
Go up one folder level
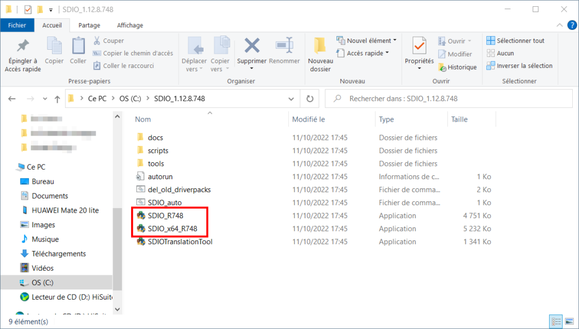[x=57, y=98]
